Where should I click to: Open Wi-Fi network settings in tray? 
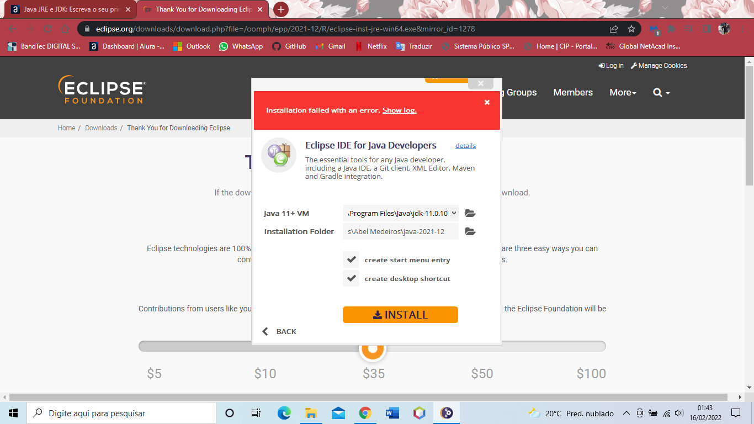pyautogui.click(x=667, y=413)
